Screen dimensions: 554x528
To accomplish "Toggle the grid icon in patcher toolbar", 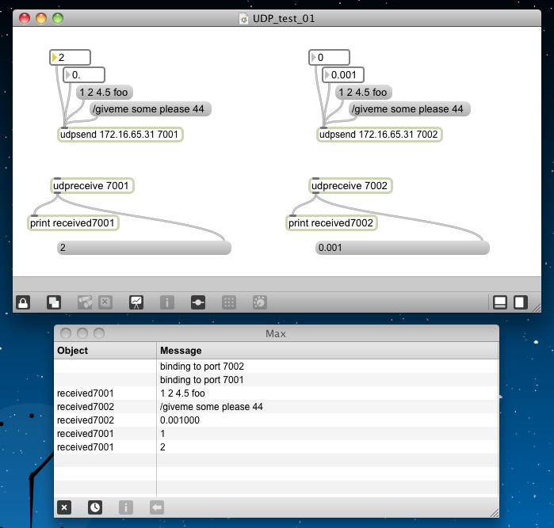I will tap(229, 302).
